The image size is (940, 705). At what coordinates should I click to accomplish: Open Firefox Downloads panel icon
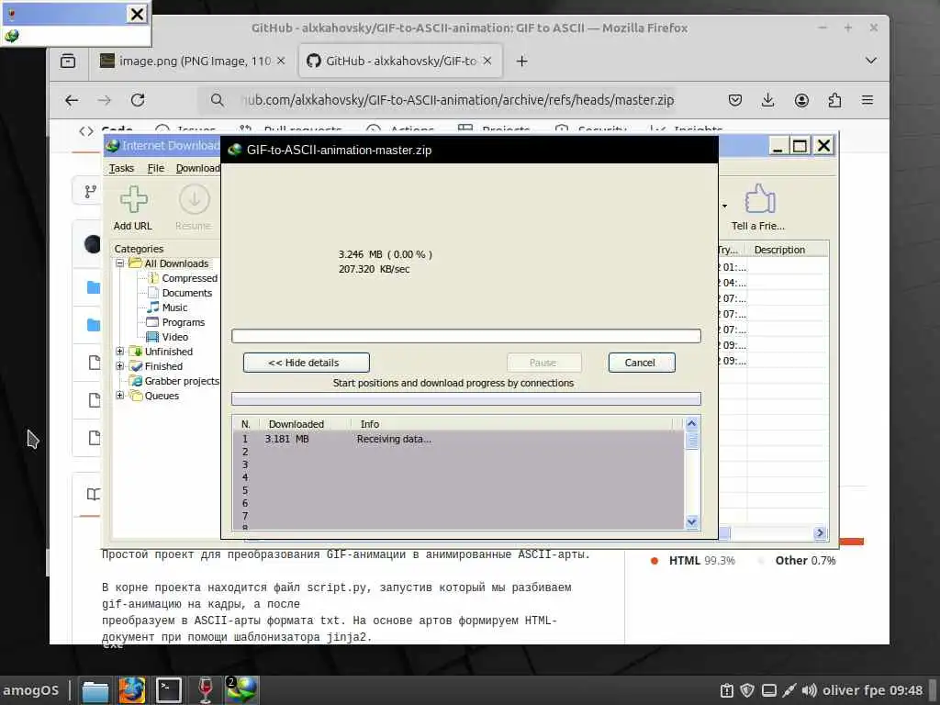coord(768,100)
